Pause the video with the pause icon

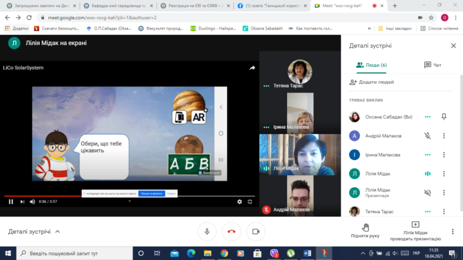11,202
